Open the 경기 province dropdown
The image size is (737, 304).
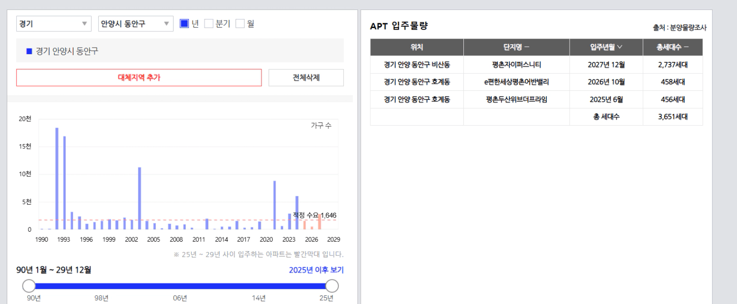pos(54,24)
